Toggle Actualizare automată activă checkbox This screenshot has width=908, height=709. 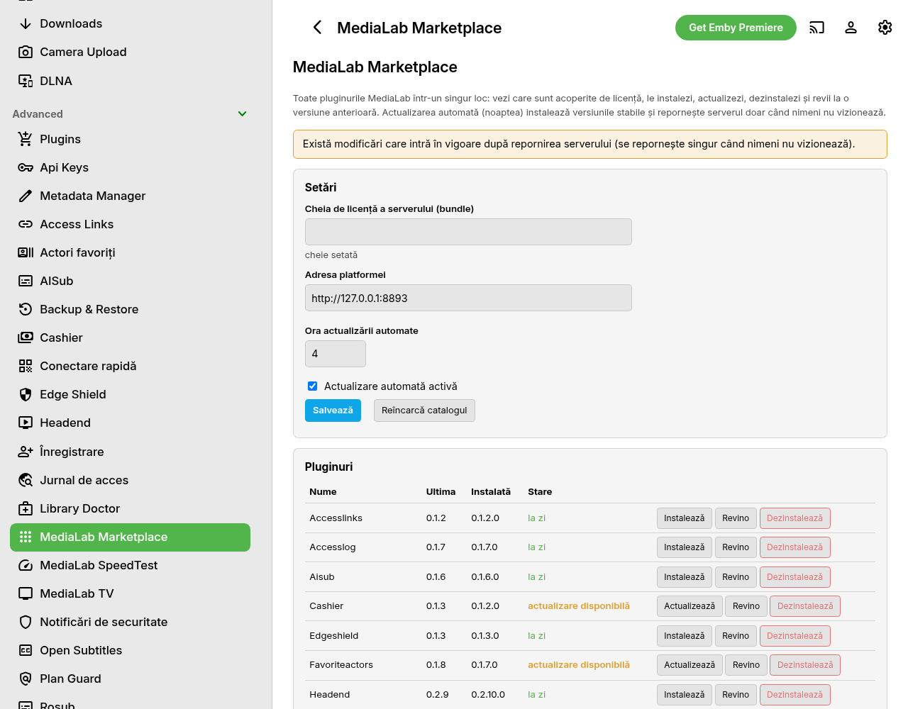tap(312, 386)
